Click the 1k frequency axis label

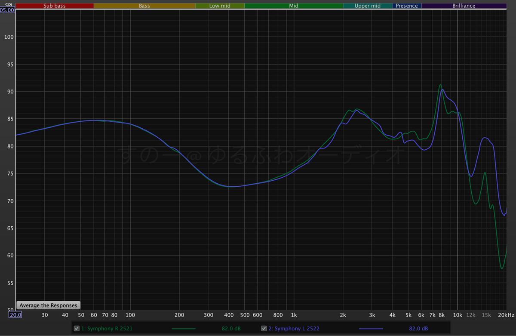tap(294, 315)
